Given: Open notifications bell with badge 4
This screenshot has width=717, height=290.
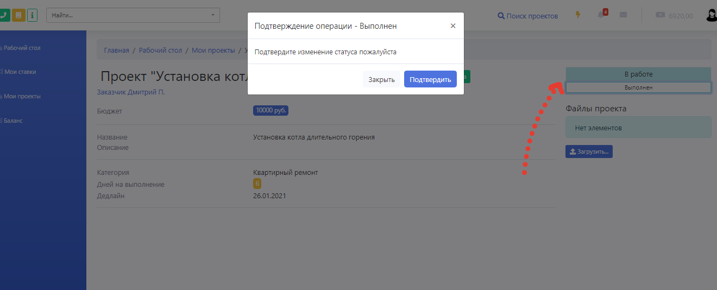Looking at the screenshot, I should pyautogui.click(x=601, y=14).
